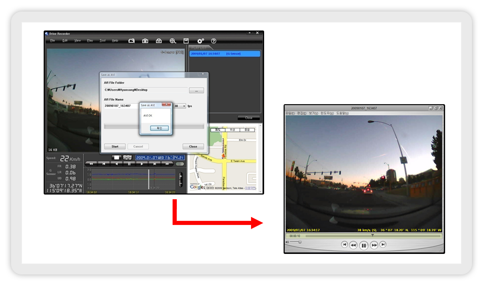Adjust the video player volume slider knob

(x=300, y=242)
